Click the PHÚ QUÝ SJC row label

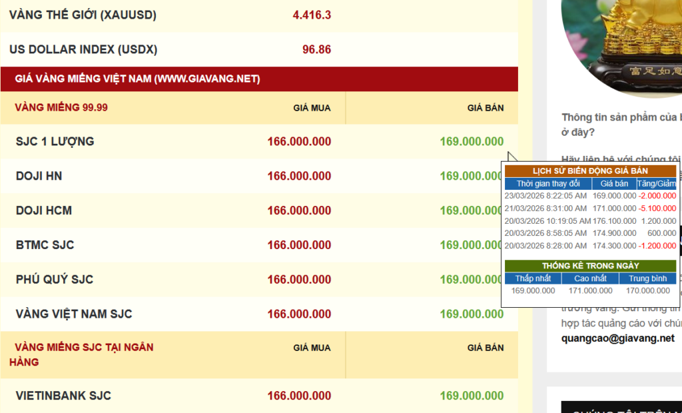coord(55,279)
